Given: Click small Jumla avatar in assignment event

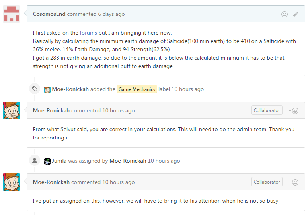Looking at the screenshot, I should [47, 161].
